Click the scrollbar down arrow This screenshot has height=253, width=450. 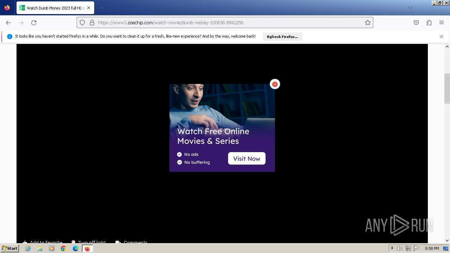[x=447, y=241]
